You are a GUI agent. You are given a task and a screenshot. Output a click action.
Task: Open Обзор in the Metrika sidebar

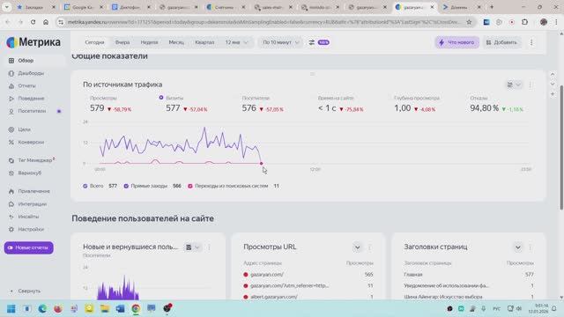click(26, 61)
